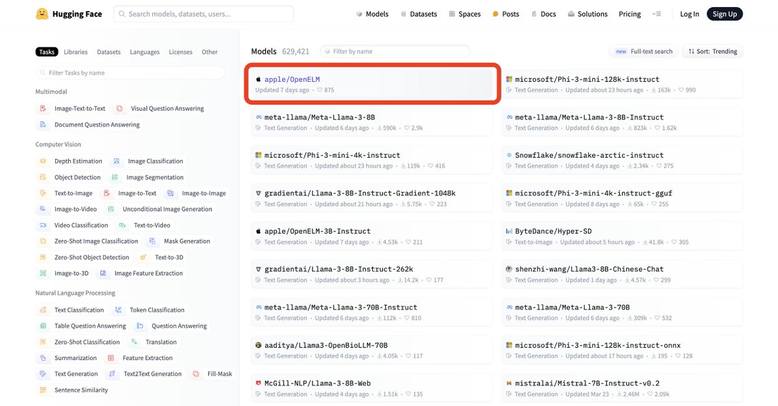The image size is (778, 406).
Task: Focus the Filter by name input
Action: coord(395,51)
